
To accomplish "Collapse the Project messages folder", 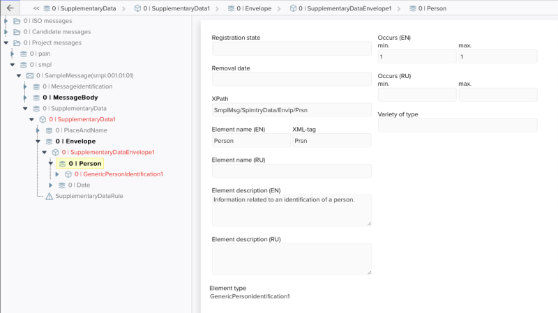I will (6, 43).
